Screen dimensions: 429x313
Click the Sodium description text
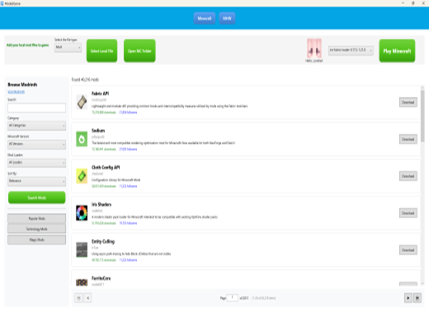[163, 142]
